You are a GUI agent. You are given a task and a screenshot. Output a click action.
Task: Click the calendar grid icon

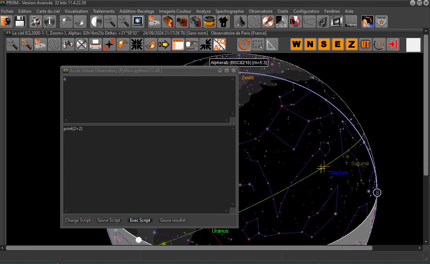(178, 45)
